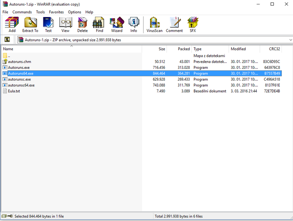Go up one level arrow icon
This screenshot has width=293, height=221.
7,39
